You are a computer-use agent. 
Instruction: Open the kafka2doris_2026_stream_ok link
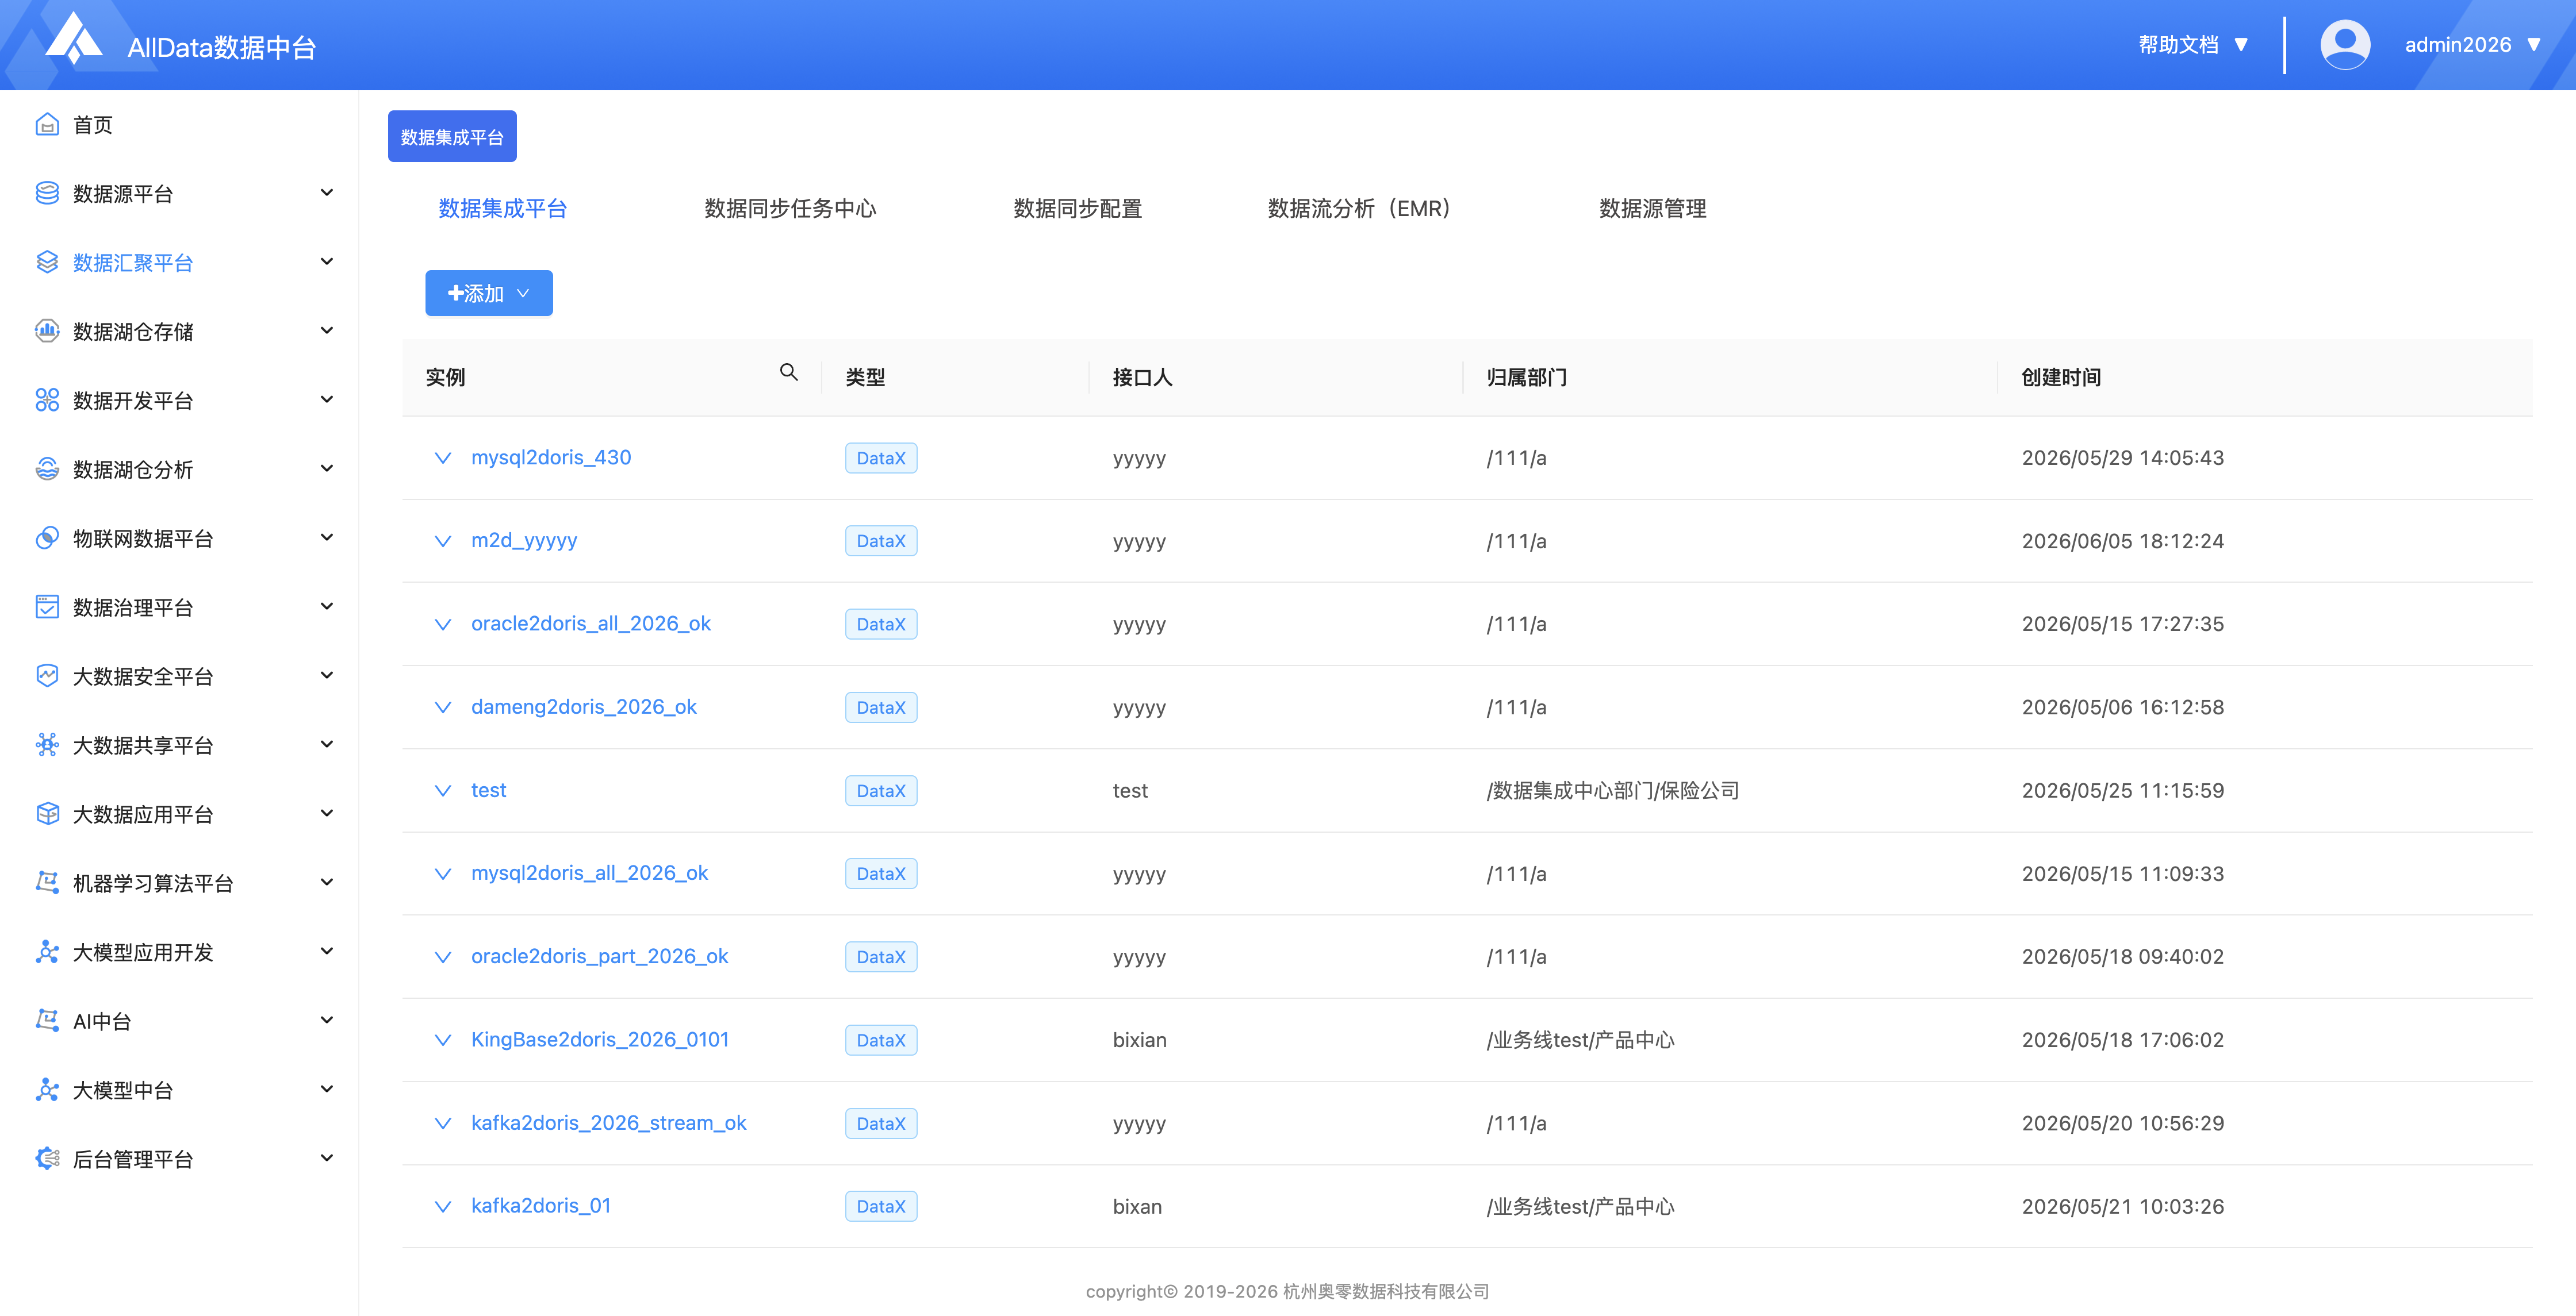tap(609, 1122)
